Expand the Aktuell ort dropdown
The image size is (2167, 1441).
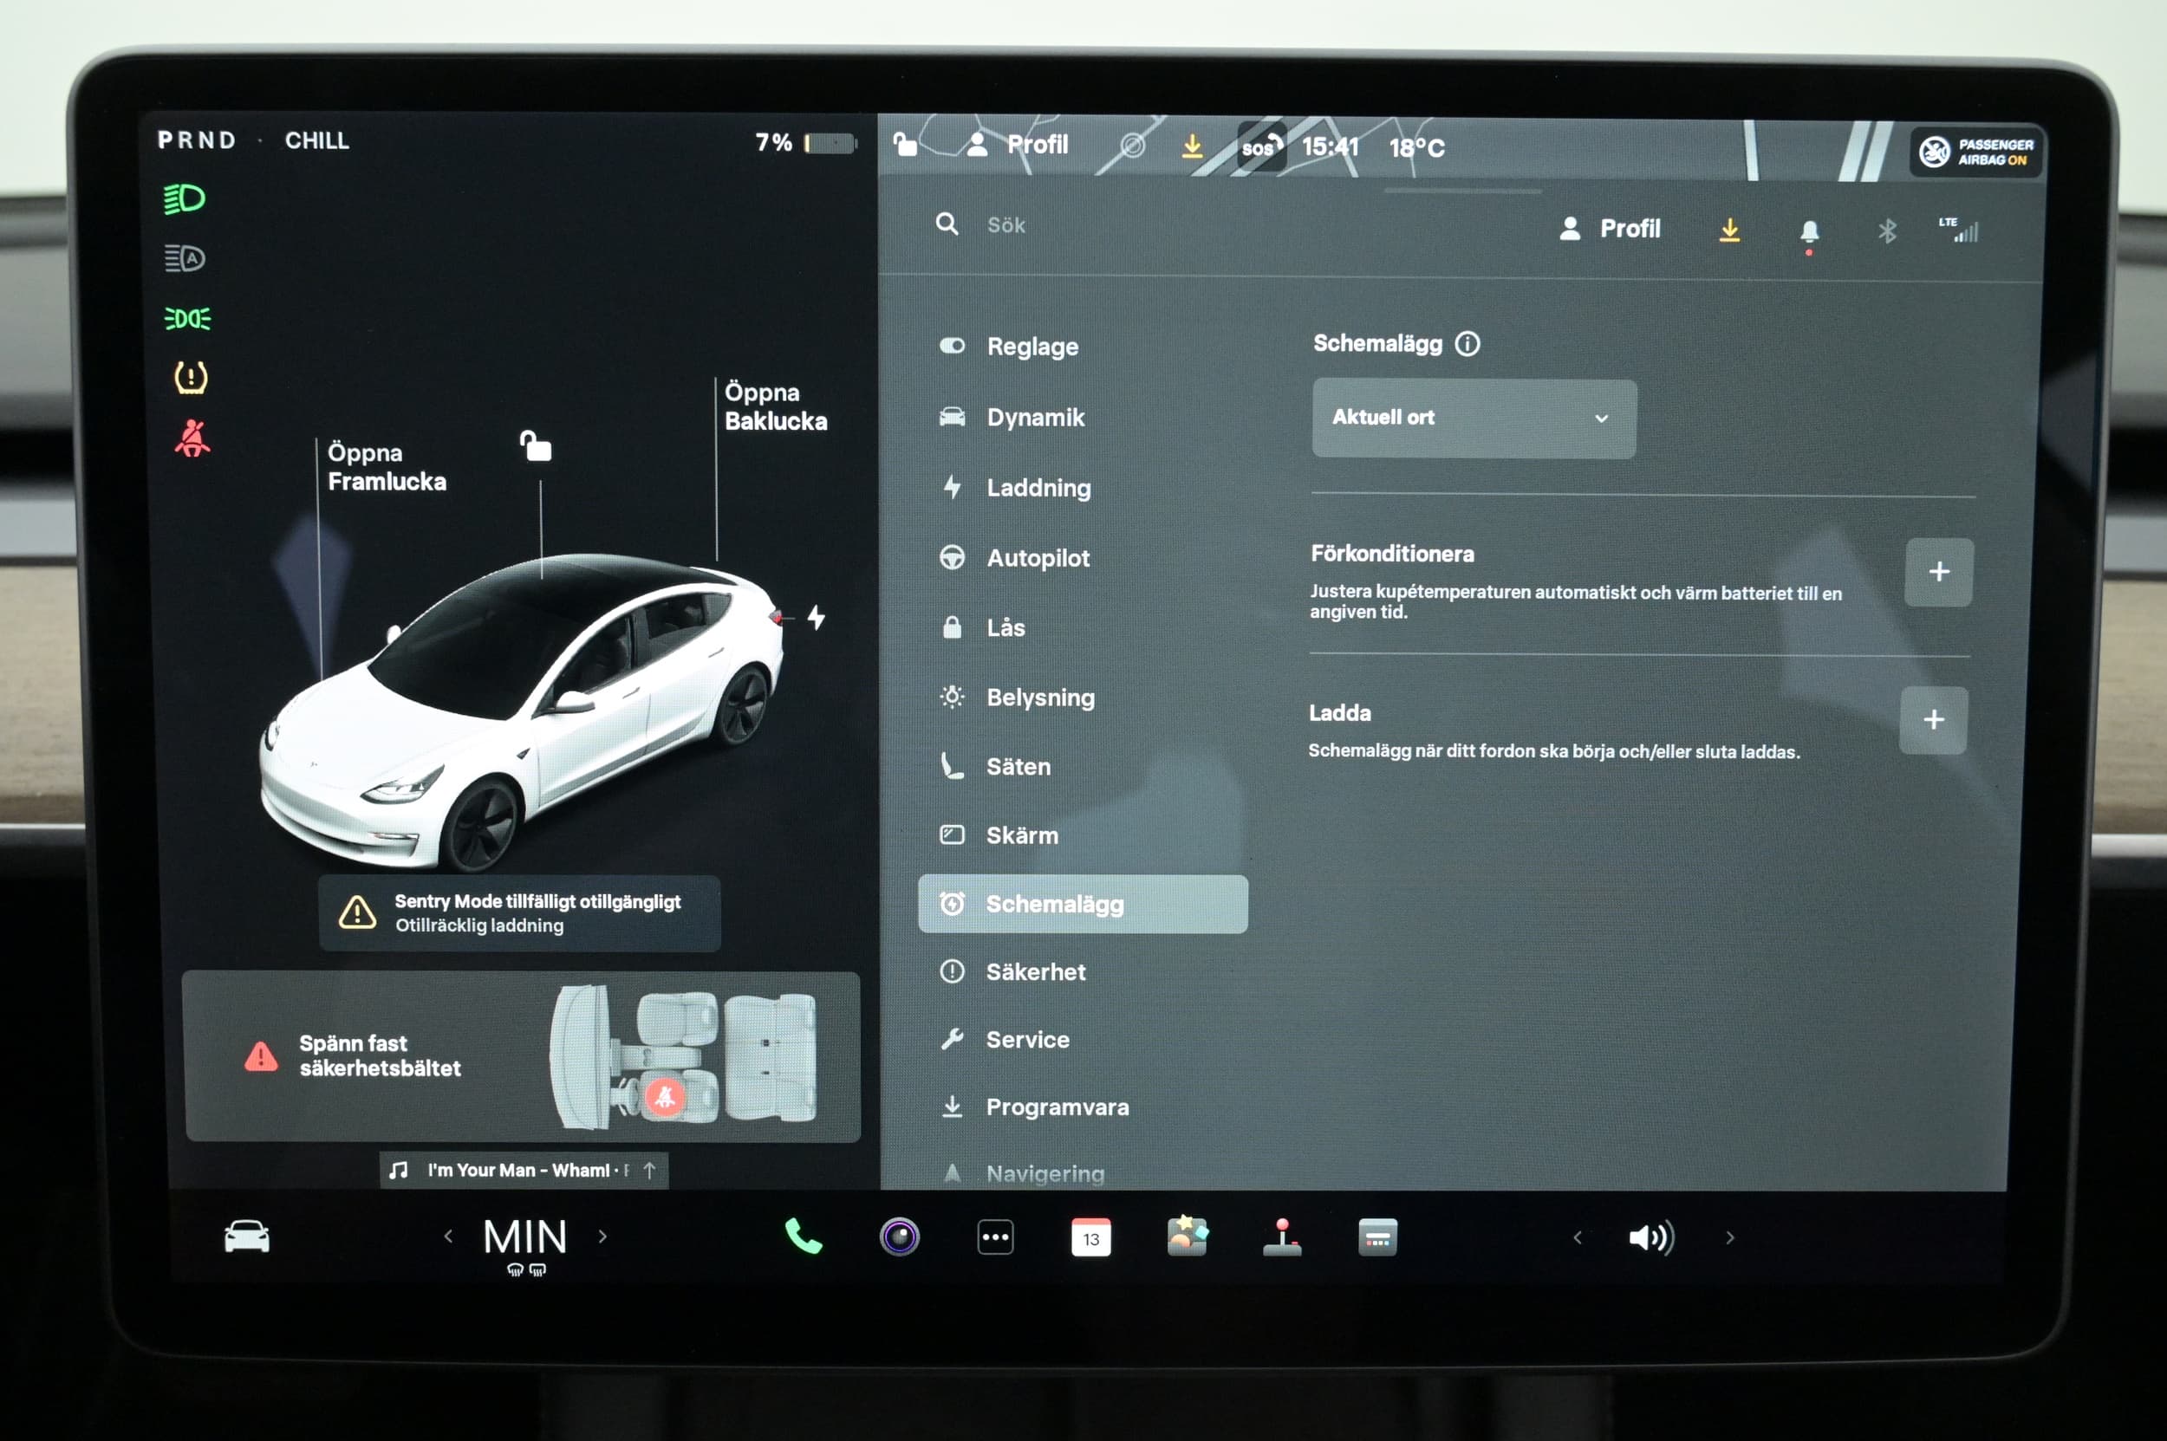(1474, 419)
